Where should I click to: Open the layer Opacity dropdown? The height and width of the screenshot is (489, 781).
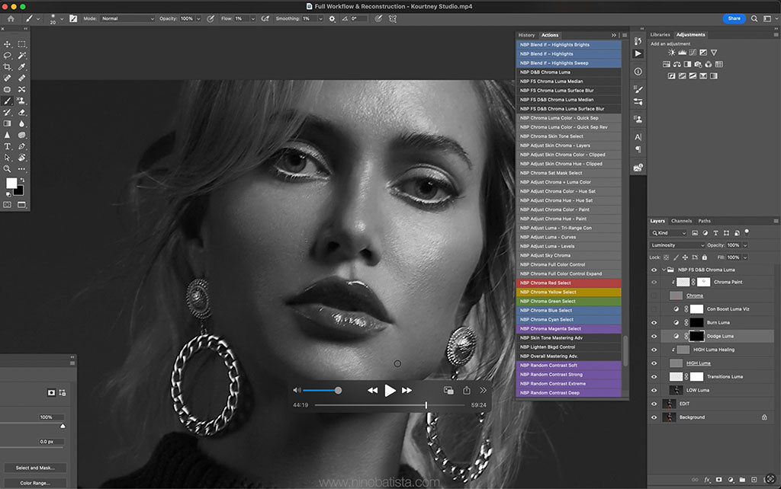click(x=744, y=245)
